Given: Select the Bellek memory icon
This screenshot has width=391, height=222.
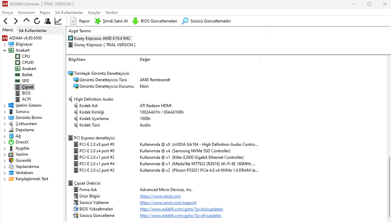Looking at the screenshot, I should coord(17,75).
